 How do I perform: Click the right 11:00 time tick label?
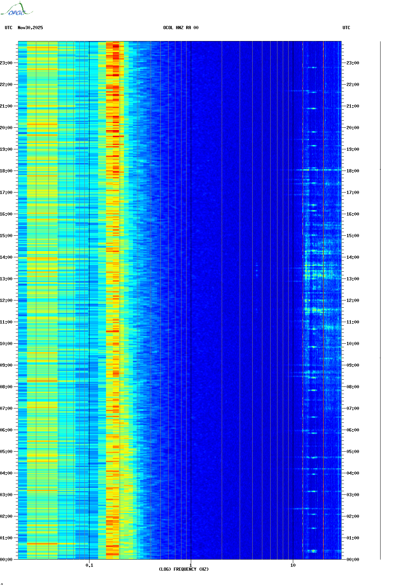(x=353, y=322)
